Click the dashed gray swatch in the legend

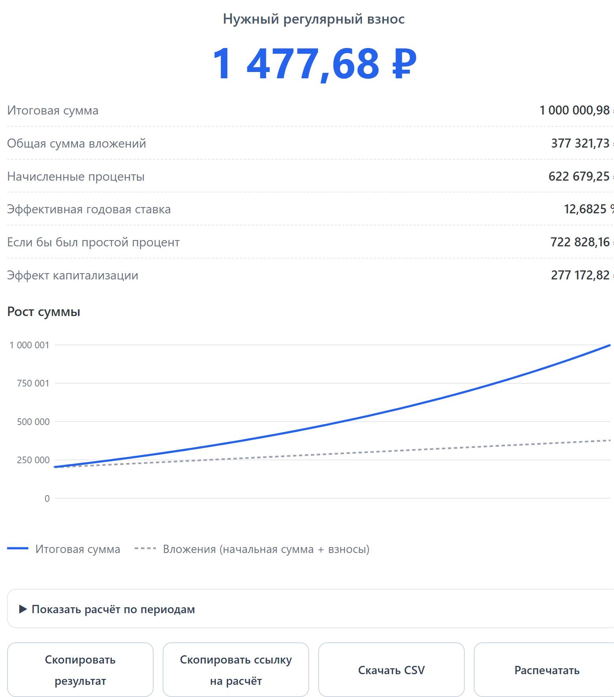(x=145, y=548)
